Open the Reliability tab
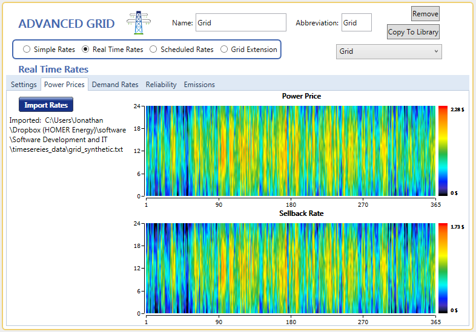 (x=161, y=85)
